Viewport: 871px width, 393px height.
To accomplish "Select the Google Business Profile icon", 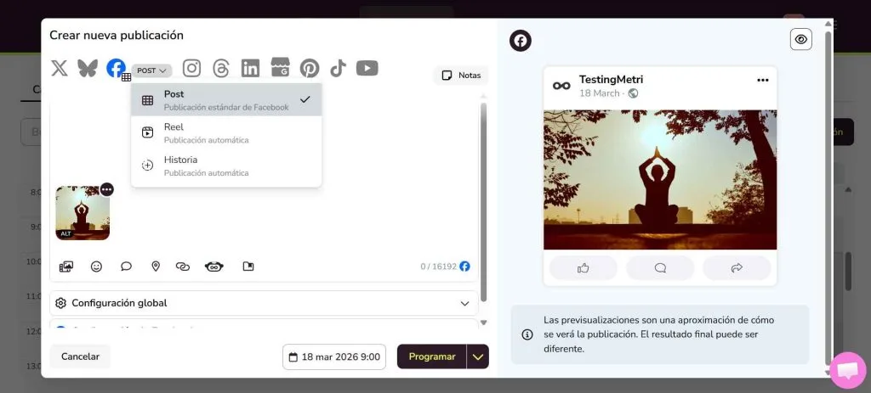I will click(280, 67).
